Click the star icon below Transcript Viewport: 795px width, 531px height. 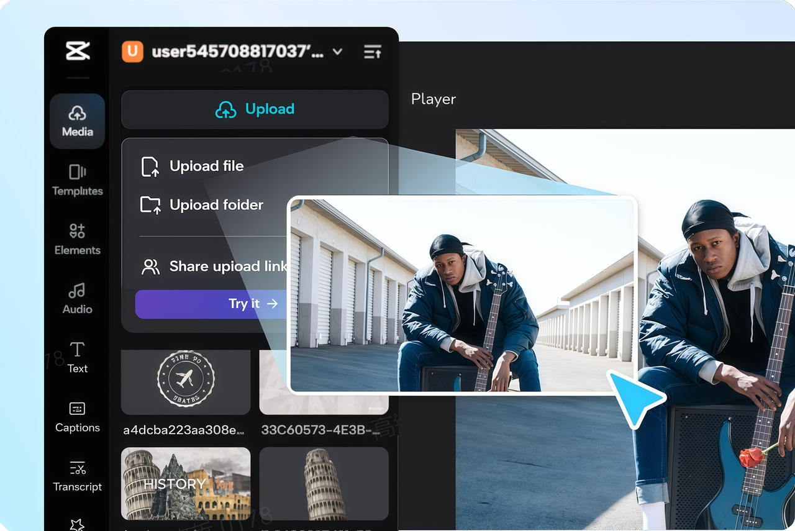point(77,525)
